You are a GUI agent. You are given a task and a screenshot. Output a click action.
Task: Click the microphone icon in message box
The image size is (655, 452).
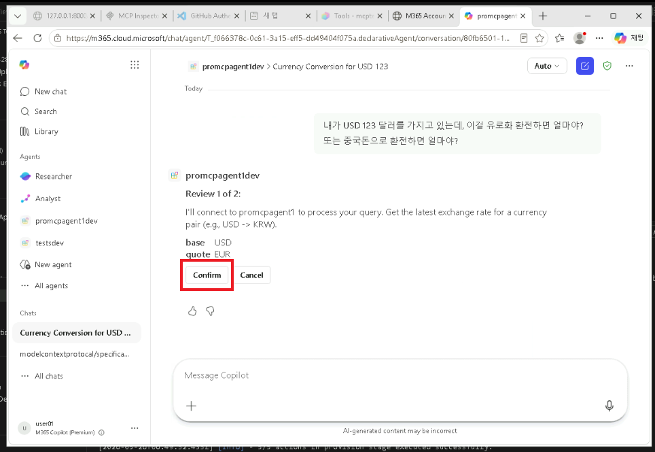(x=609, y=406)
